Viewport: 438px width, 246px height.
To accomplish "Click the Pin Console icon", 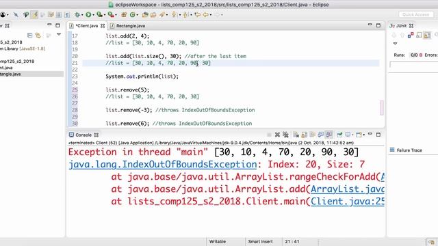I will click(339, 135).
